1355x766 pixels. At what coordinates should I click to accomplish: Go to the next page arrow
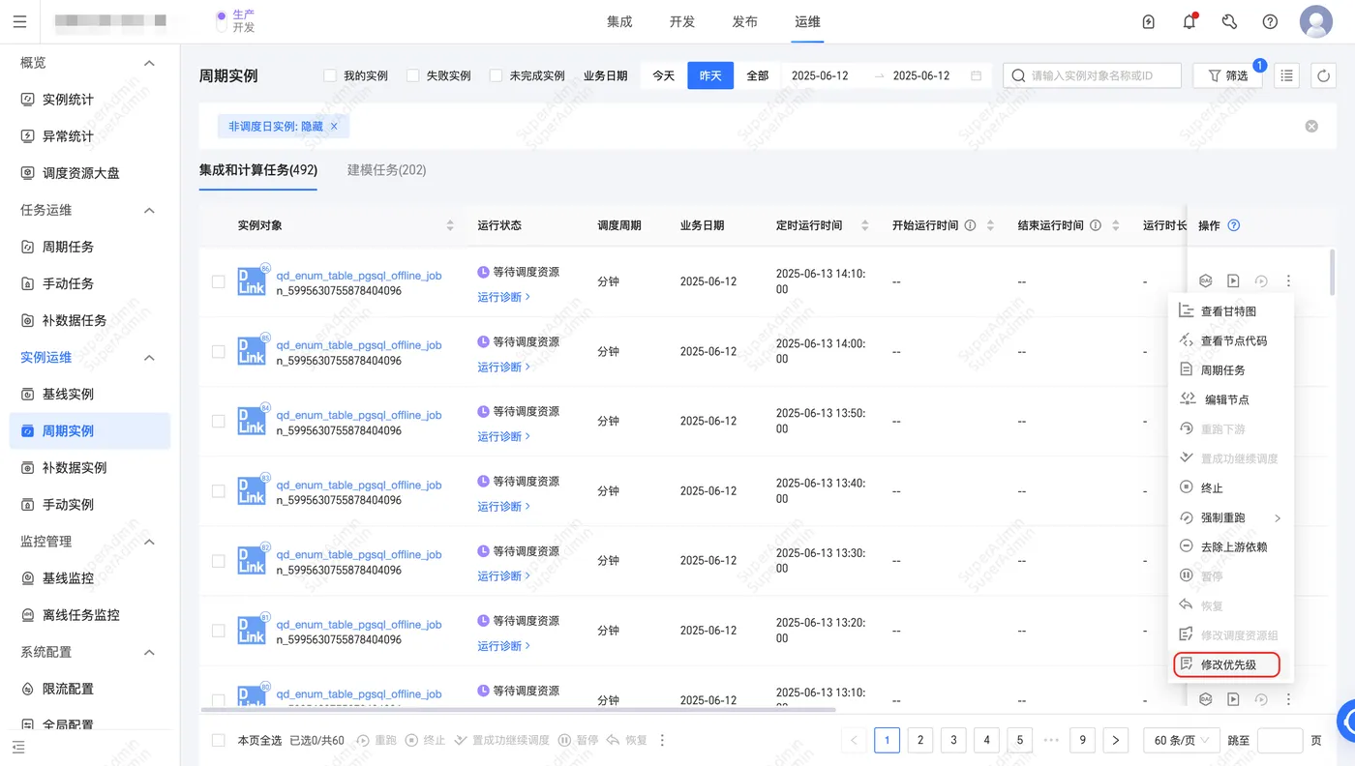1116,740
